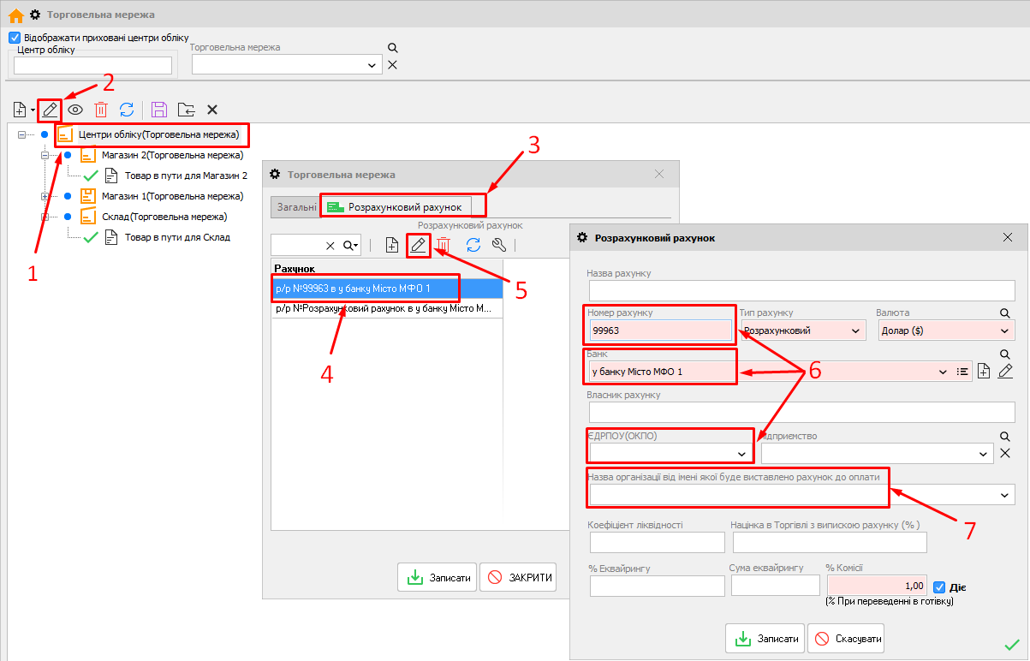Click the refresh icon in main toolbar
This screenshot has width=1030, height=661.
coord(127,110)
